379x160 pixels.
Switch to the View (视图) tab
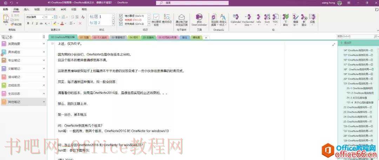(74, 9)
